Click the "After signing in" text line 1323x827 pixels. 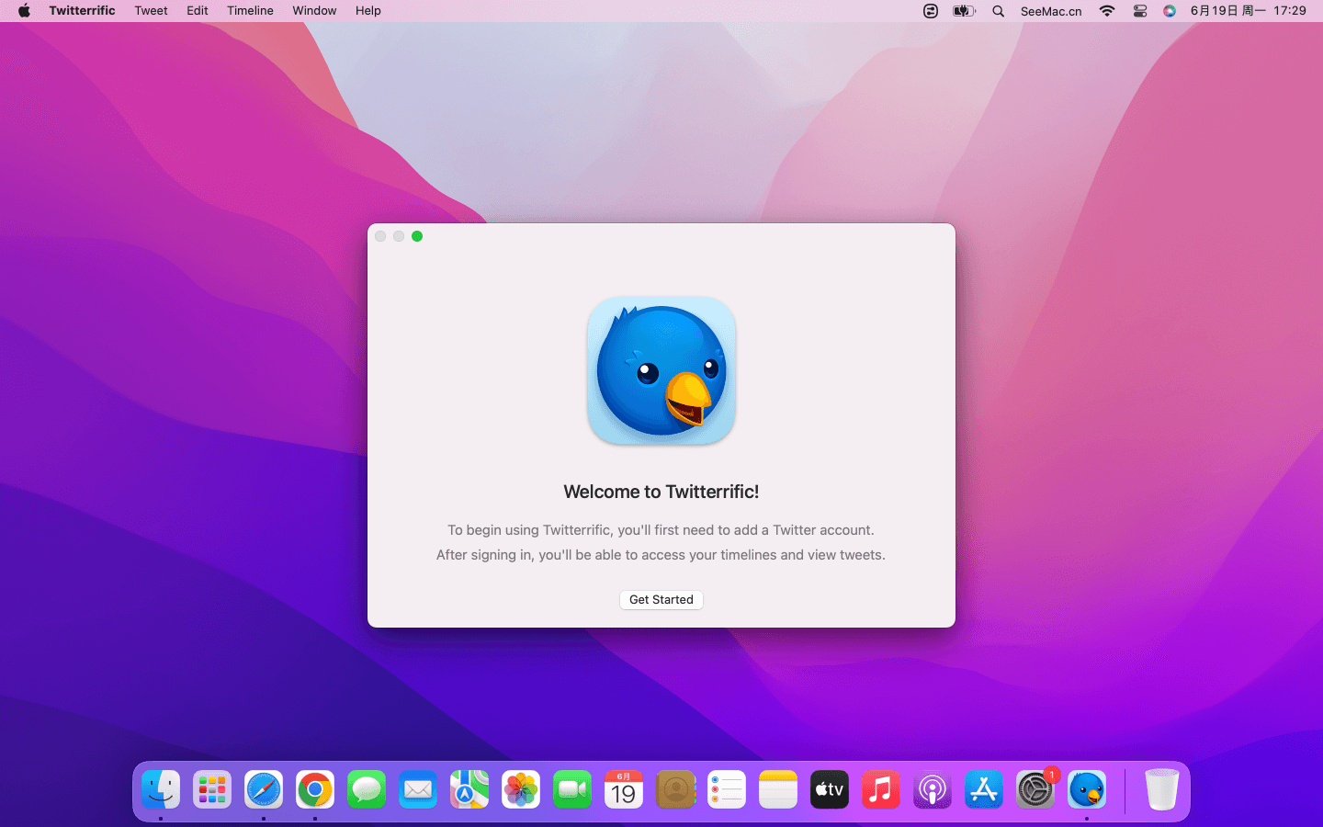(x=661, y=555)
